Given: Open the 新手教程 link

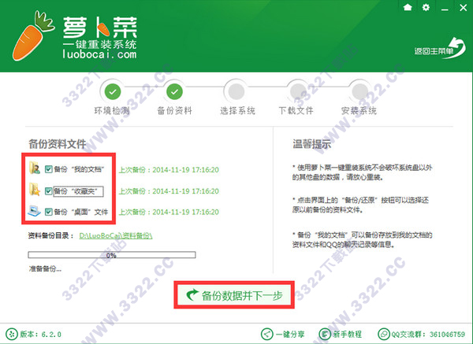Looking at the screenshot, I should pos(347,335).
